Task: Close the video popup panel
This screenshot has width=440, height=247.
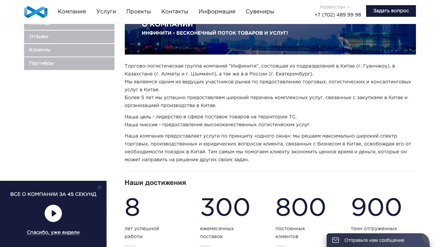Action: [100, 188]
